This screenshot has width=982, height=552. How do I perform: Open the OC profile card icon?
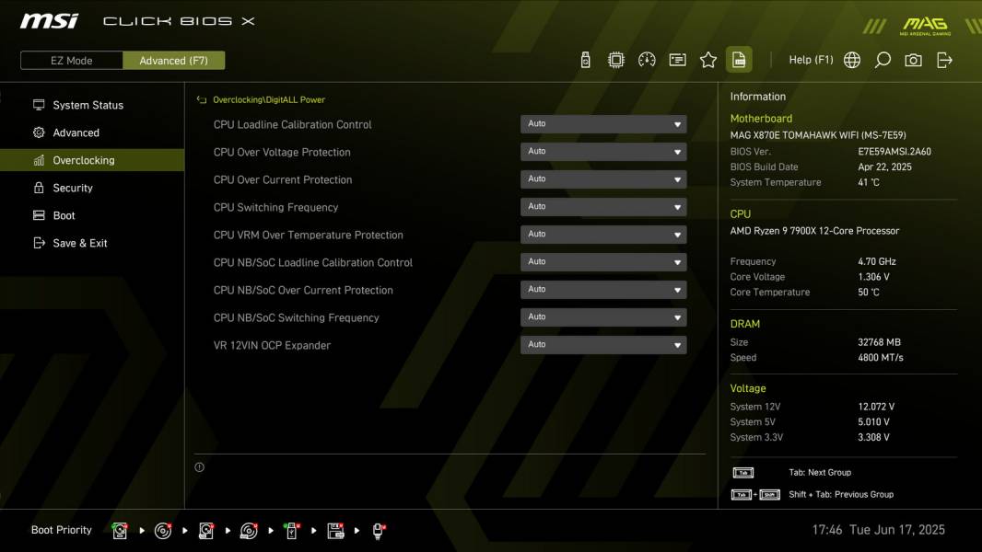(677, 60)
